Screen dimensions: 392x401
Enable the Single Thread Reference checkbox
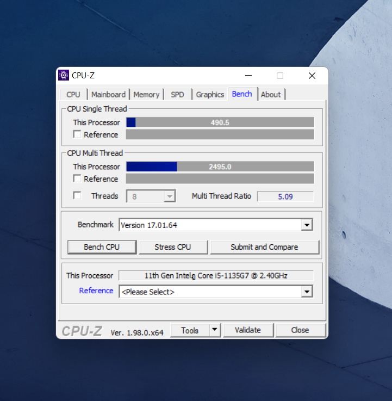coord(77,134)
